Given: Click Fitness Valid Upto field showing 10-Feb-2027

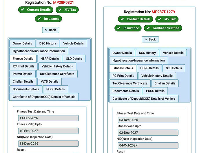Looking at the screenshot, I should pyautogui.click(x=48, y=131).
